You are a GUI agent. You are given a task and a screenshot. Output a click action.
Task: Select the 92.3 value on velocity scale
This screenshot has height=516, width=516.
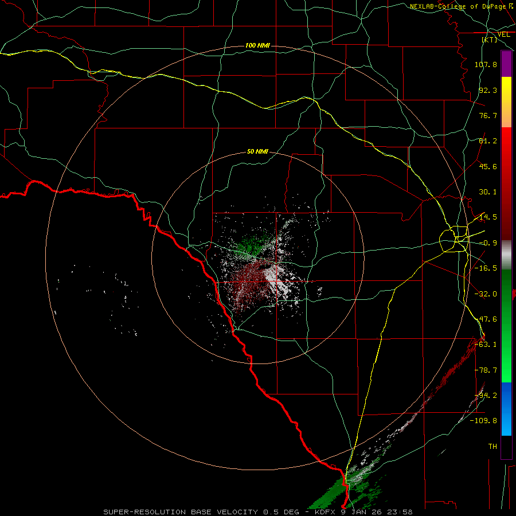(488, 90)
